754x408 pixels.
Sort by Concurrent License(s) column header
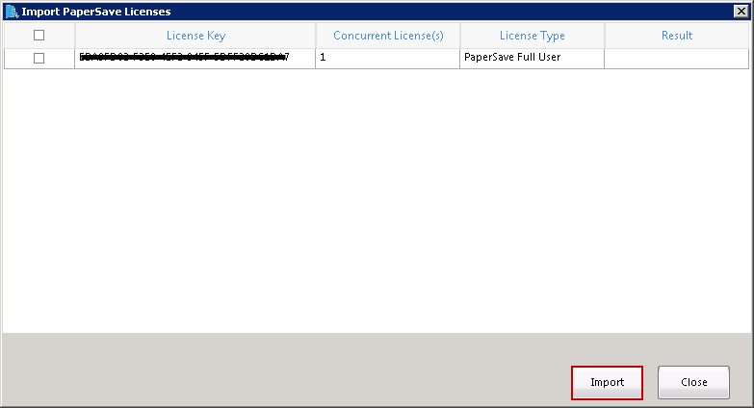tap(388, 36)
